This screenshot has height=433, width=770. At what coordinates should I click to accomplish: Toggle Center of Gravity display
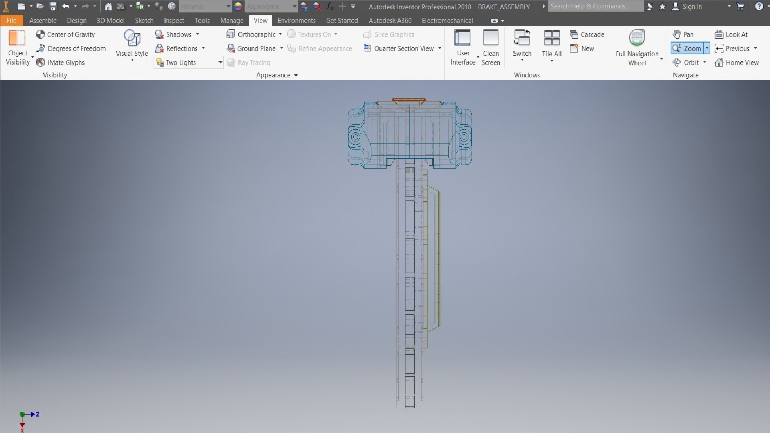pos(66,34)
